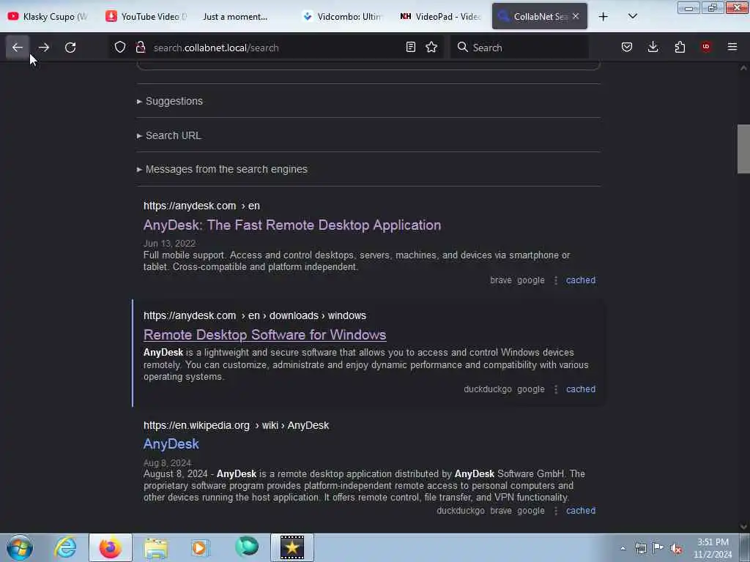This screenshot has height=562, width=750.
Task: Open Remote Desktop Software for Windows link
Action: tap(264, 335)
